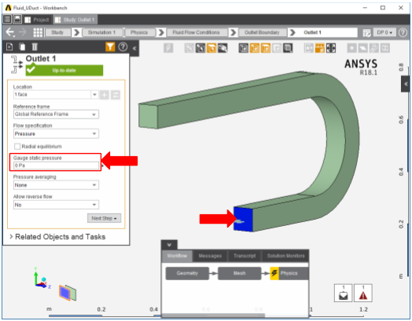Open panel help question mark icon

point(123,47)
